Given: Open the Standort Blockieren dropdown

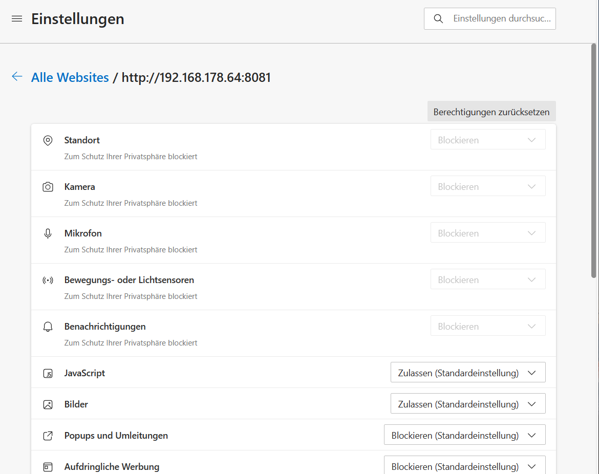Looking at the screenshot, I should click(488, 139).
